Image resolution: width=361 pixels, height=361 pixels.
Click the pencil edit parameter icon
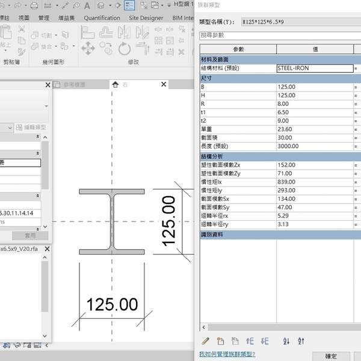pyautogui.click(x=206, y=341)
